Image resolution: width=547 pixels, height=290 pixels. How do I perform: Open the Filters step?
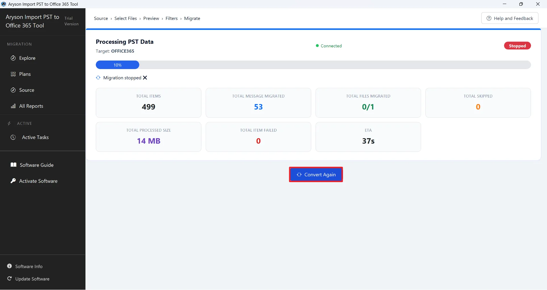pyautogui.click(x=172, y=18)
